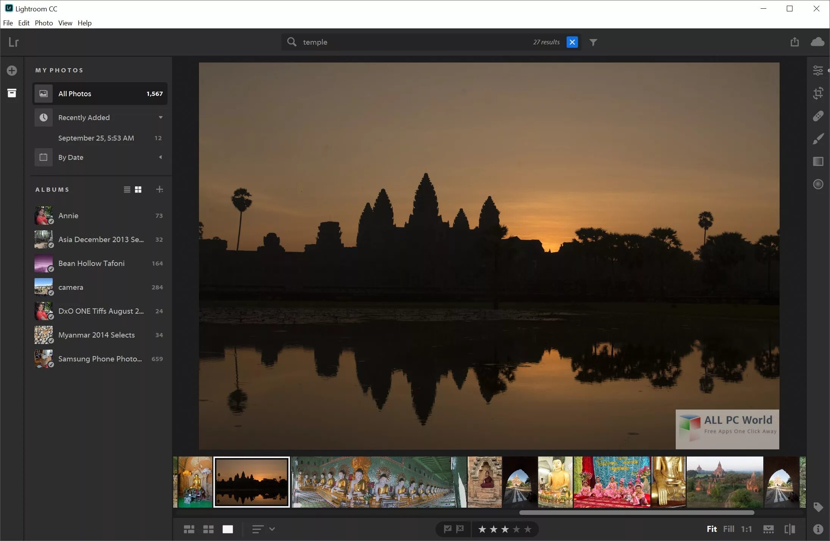The width and height of the screenshot is (830, 541).
Task: Open the Photo menu
Action: pos(44,23)
